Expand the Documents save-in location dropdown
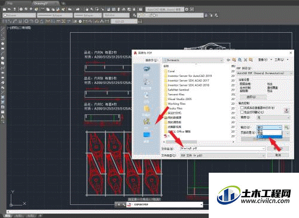This screenshot has width=299, height=218. [x=193, y=60]
